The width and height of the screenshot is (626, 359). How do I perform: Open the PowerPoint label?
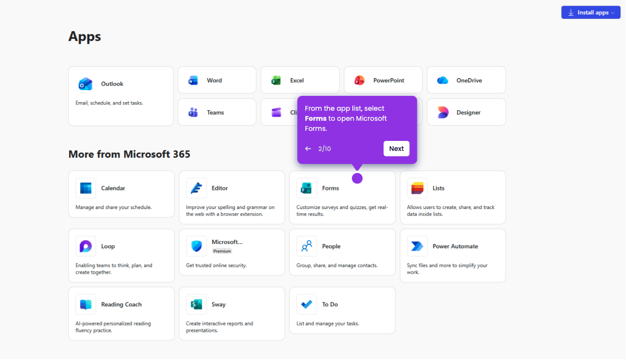[x=389, y=81]
